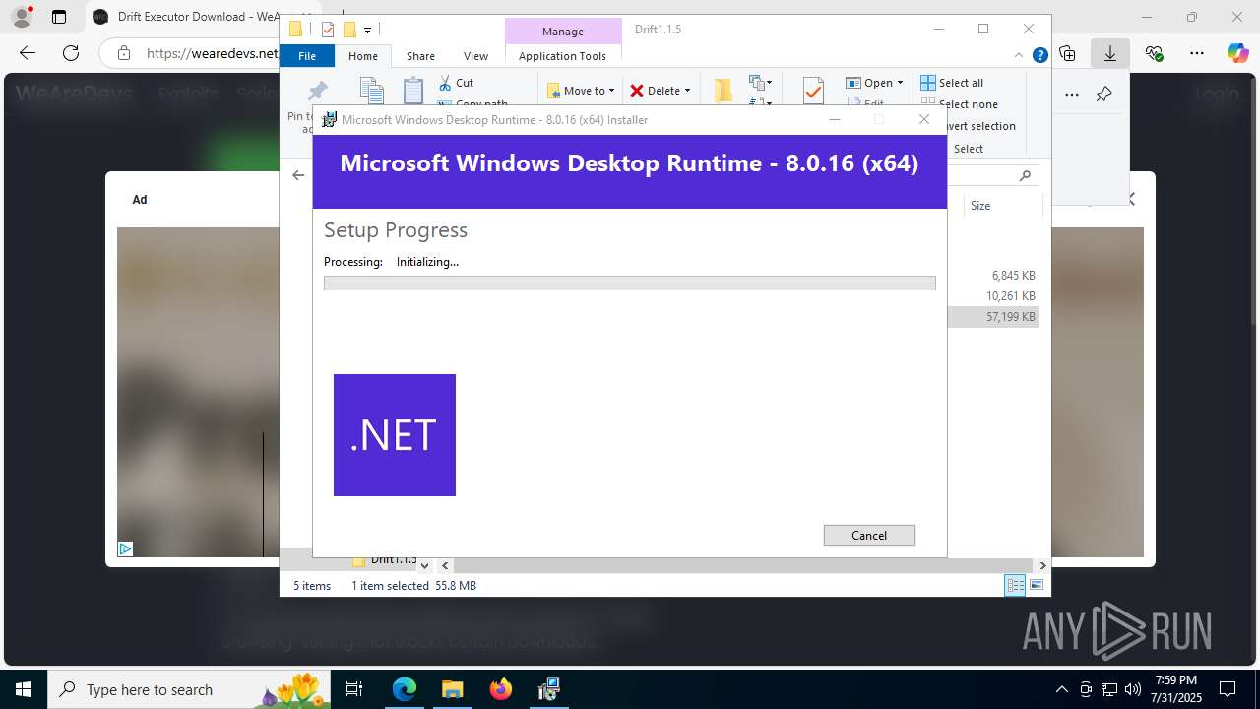Click the taskbar search box
The width and height of the screenshot is (1260, 709).
click(x=187, y=689)
